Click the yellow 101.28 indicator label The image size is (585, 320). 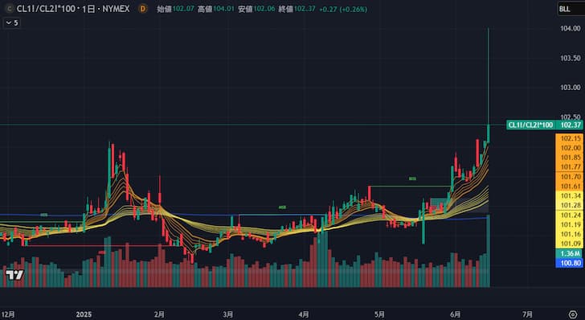pos(569,205)
